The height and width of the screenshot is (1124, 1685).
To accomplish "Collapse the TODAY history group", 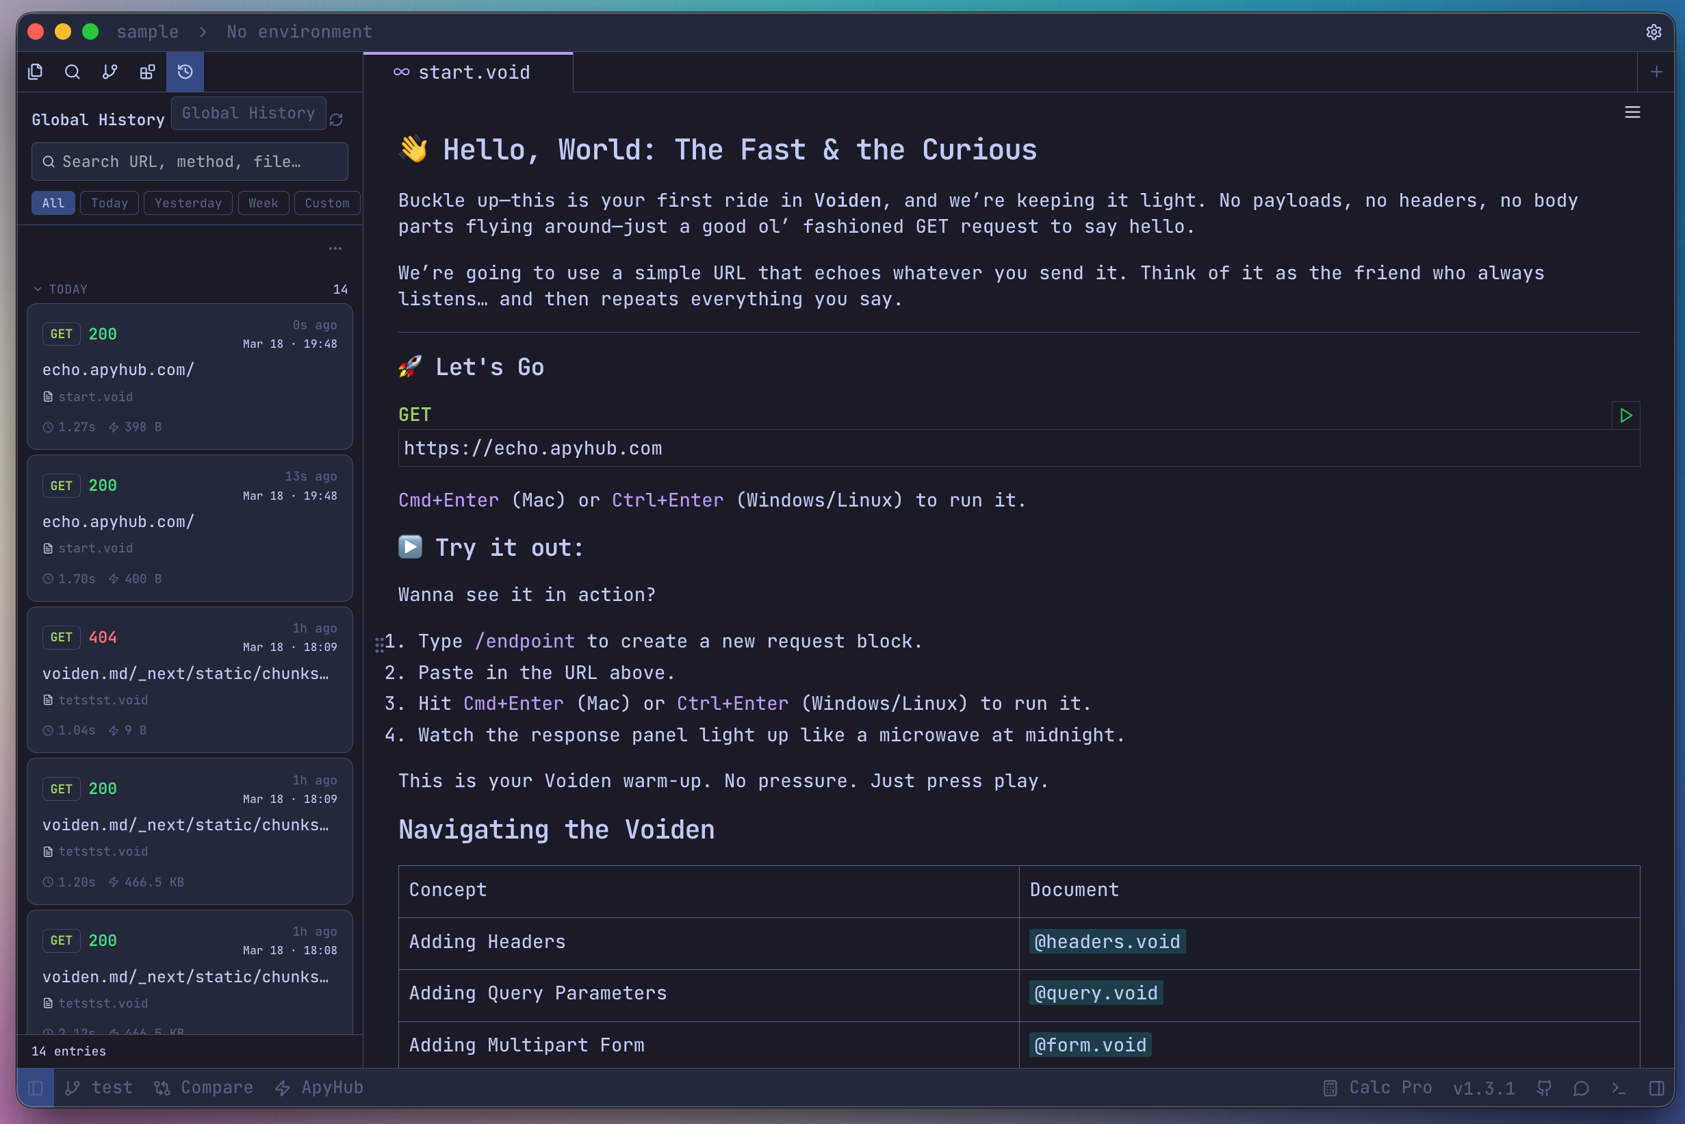I will coord(38,289).
